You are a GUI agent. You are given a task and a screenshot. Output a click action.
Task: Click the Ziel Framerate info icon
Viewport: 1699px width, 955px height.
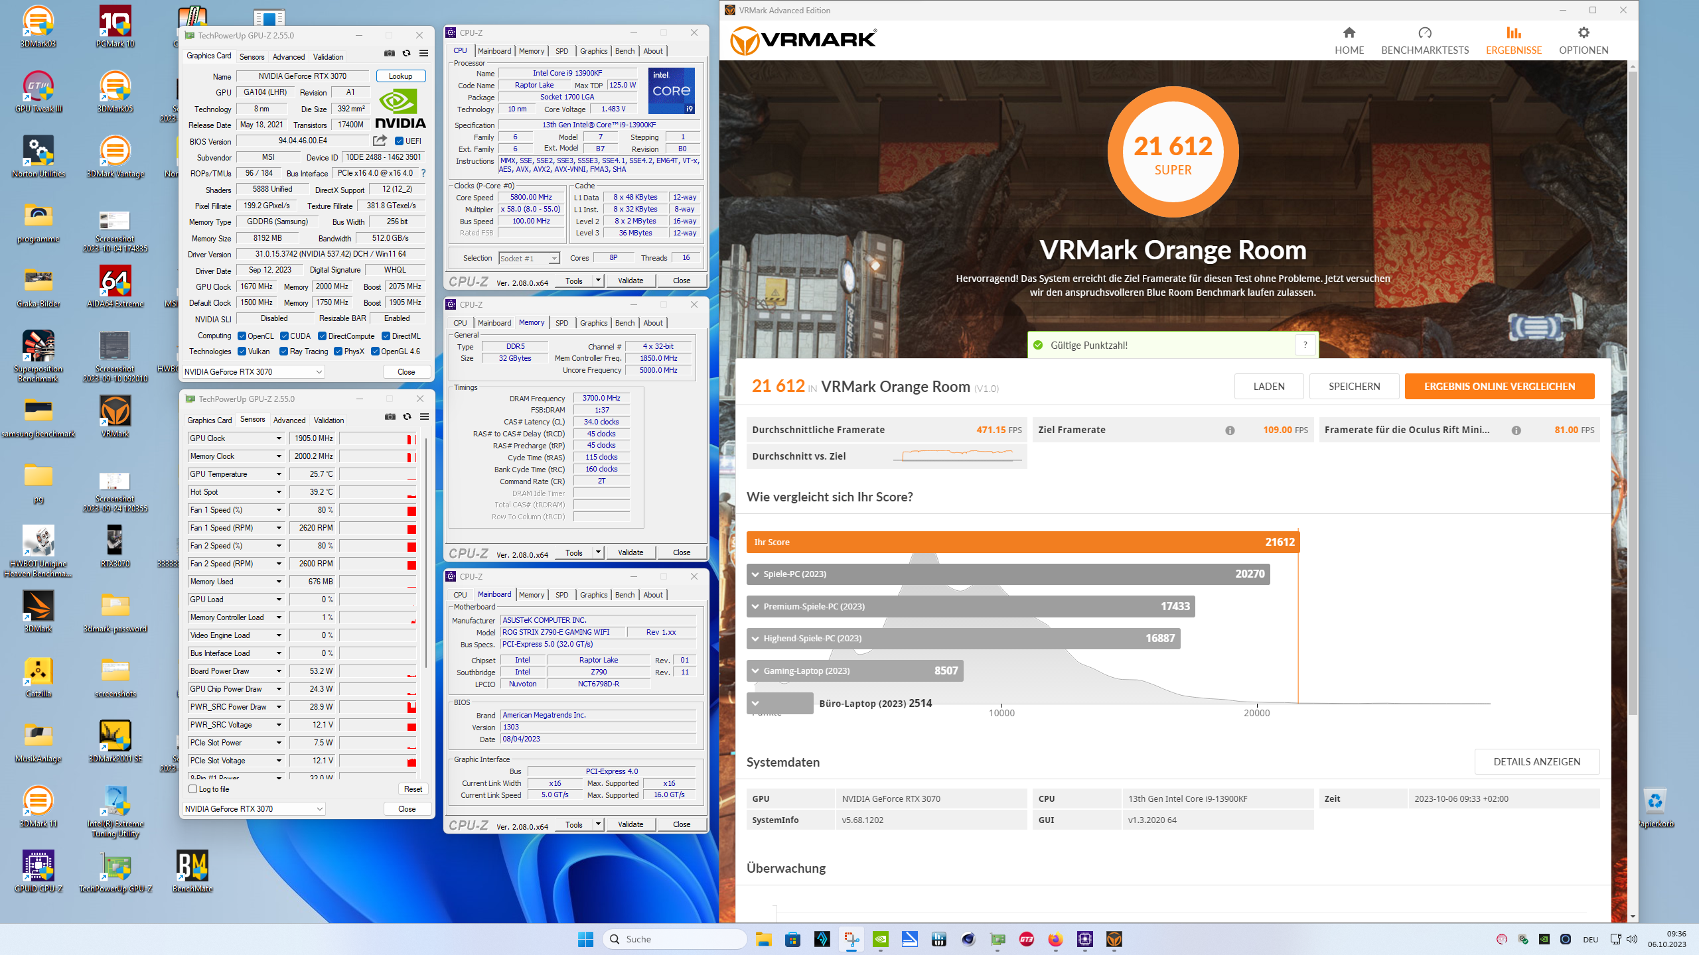(x=1230, y=430)
